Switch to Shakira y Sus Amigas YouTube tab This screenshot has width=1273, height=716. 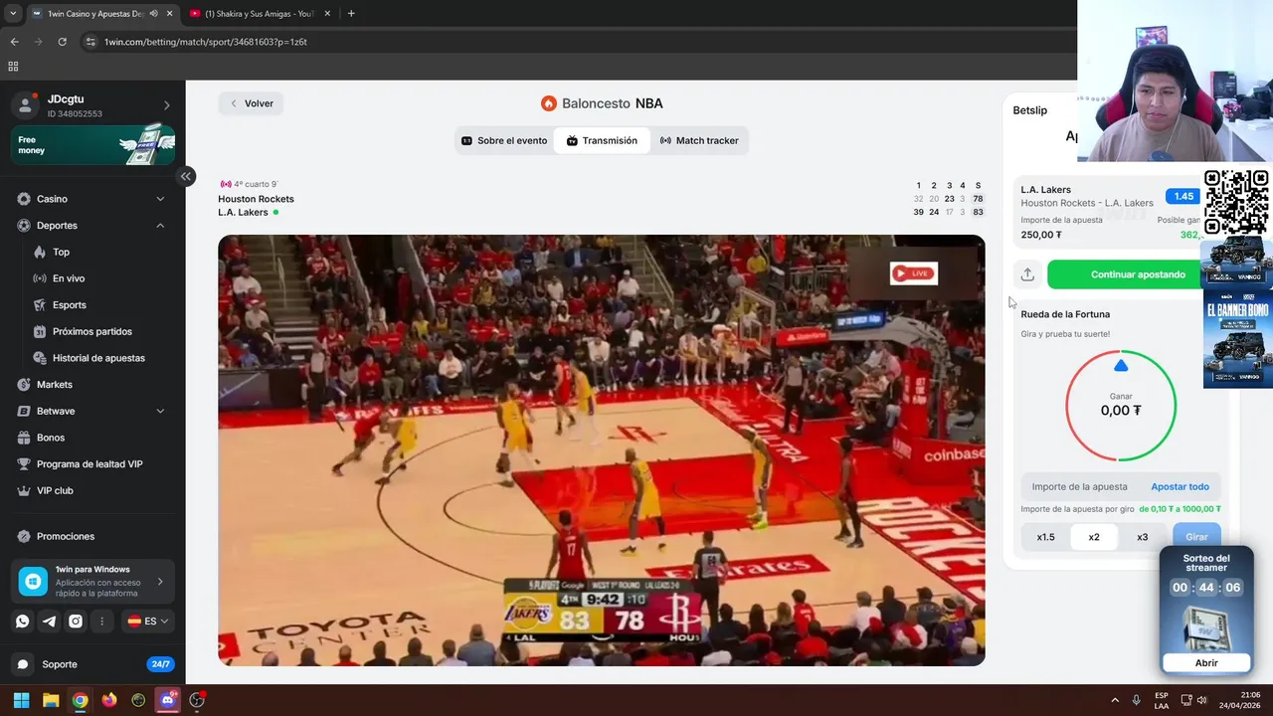[259, 14]
